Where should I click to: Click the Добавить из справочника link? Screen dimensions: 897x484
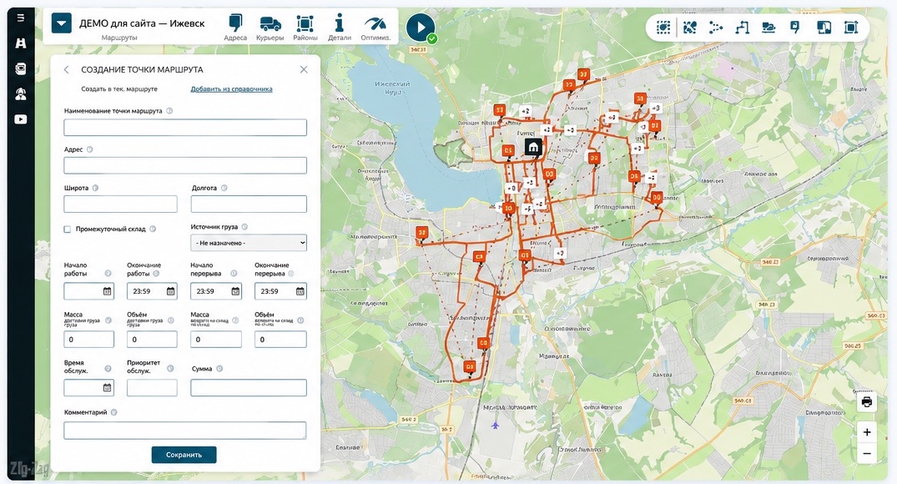[231, 88]
